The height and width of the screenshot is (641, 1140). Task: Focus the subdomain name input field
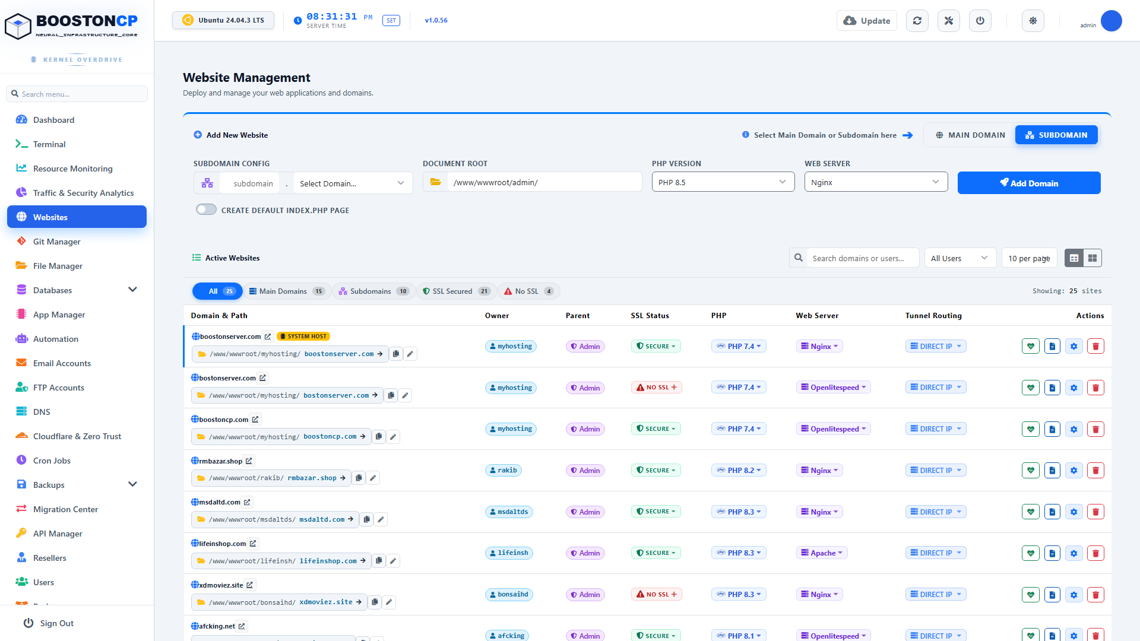[249, 183]
